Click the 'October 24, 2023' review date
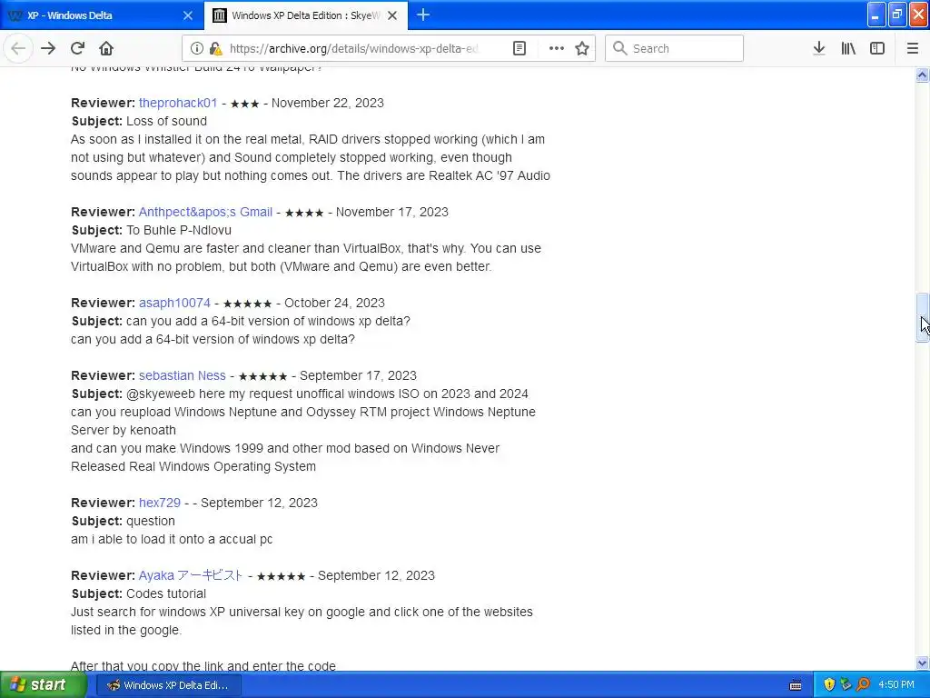 pyautogui.click(x=334, y=303)
